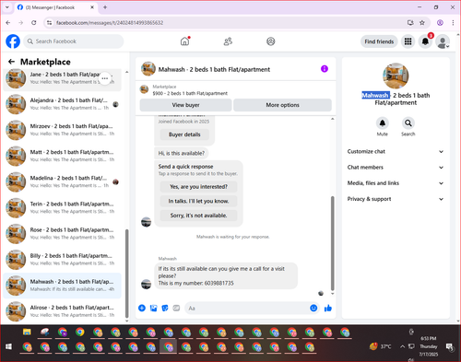Open a new Chrome tab
Screen dimensions: 461x362
point(105,7)
